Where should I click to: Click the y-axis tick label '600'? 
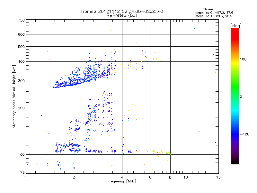pos(21,34)
